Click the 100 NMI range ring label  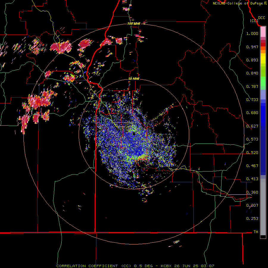134,24
